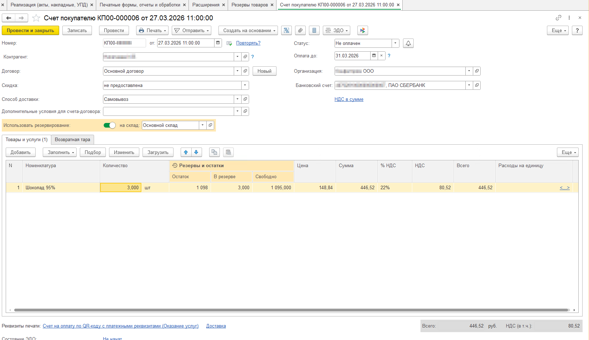This screenshot has width=589, height=340.
Task: Click the colorful play-arrow service icon
Action: 363,31
